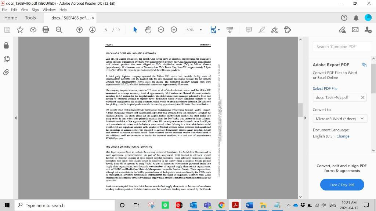
Task: Open Microsoft Word from the taskbar
Action: tap(249, 205)
